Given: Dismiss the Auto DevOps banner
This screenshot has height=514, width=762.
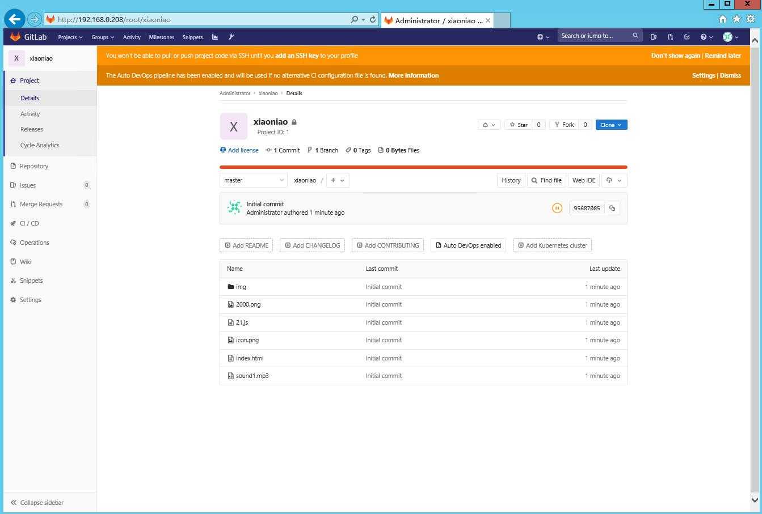Looking at the screenshot, I should click(x=730, y=75).
